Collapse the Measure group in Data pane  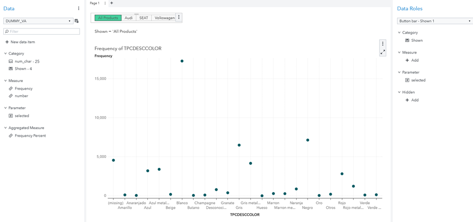(x=5, y=81)
